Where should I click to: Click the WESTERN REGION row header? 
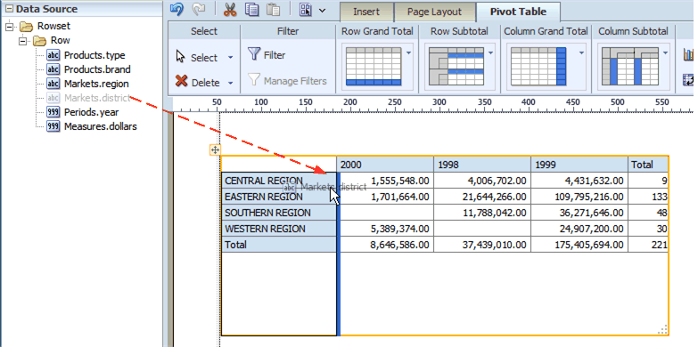279,229
